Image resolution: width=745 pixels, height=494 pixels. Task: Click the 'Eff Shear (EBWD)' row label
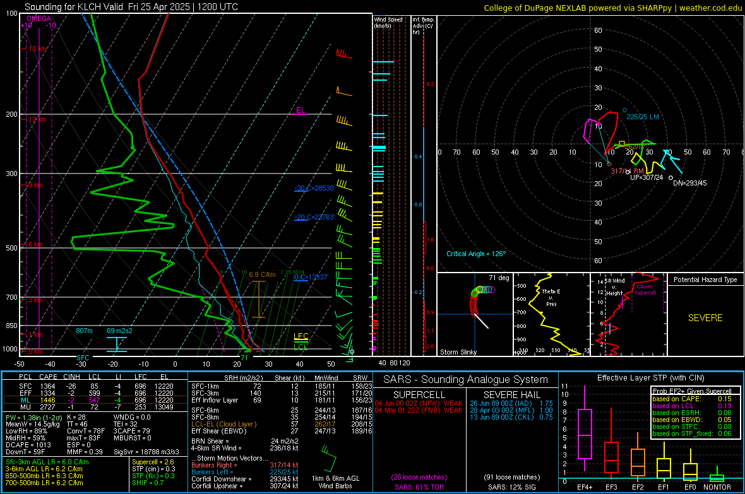tap(219, 431)
